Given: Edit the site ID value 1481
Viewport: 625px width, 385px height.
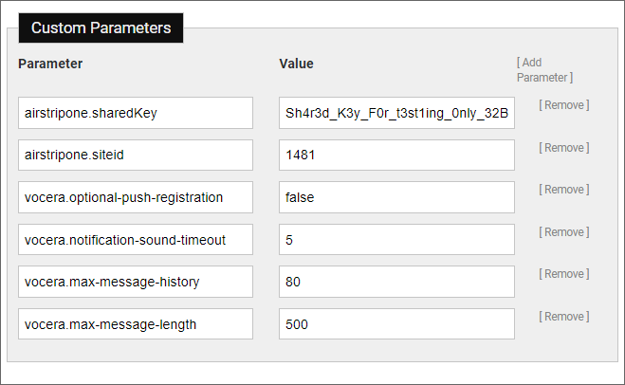Looking at the screenshot, I should pyautogui.click(x=396, y=155).
